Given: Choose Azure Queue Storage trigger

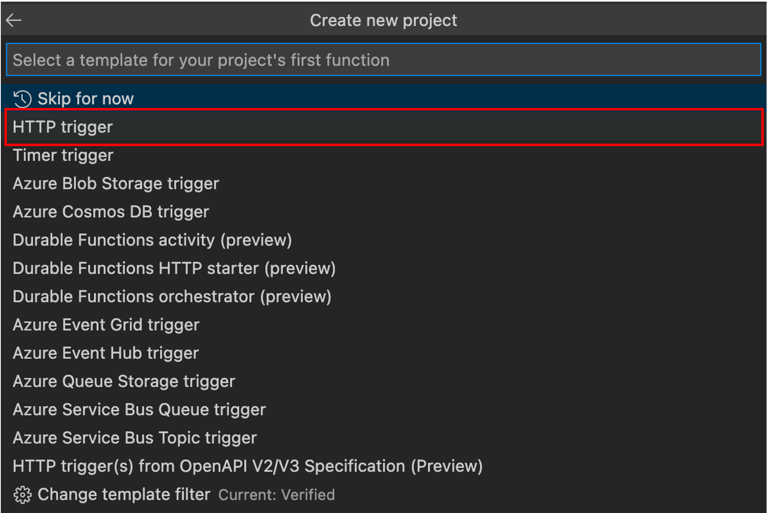Looking at the screenshot, I should [124, 382].
